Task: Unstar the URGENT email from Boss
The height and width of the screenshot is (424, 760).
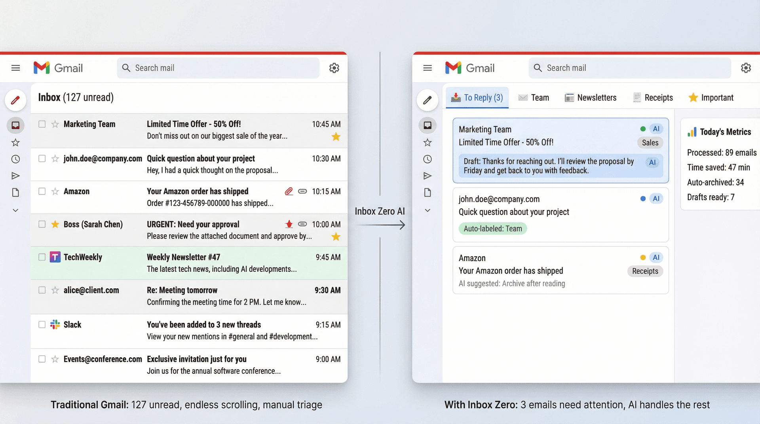Action: (x=54, y=224)
